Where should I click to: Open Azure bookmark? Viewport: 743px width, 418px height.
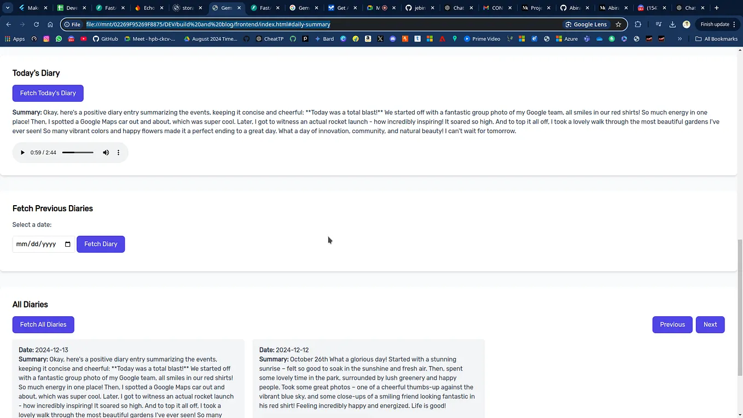(x=567, y=39)
